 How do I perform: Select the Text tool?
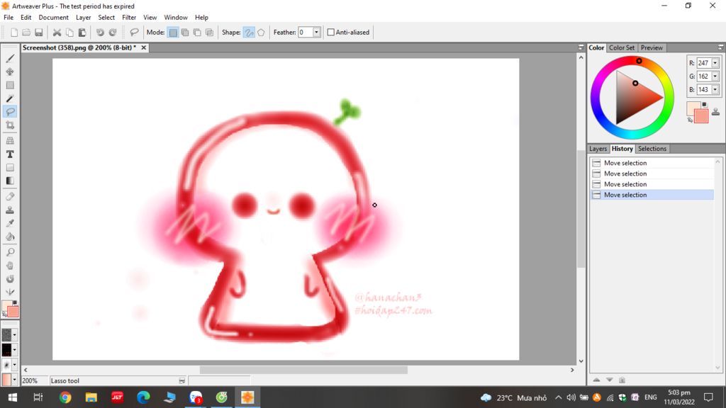10,154
